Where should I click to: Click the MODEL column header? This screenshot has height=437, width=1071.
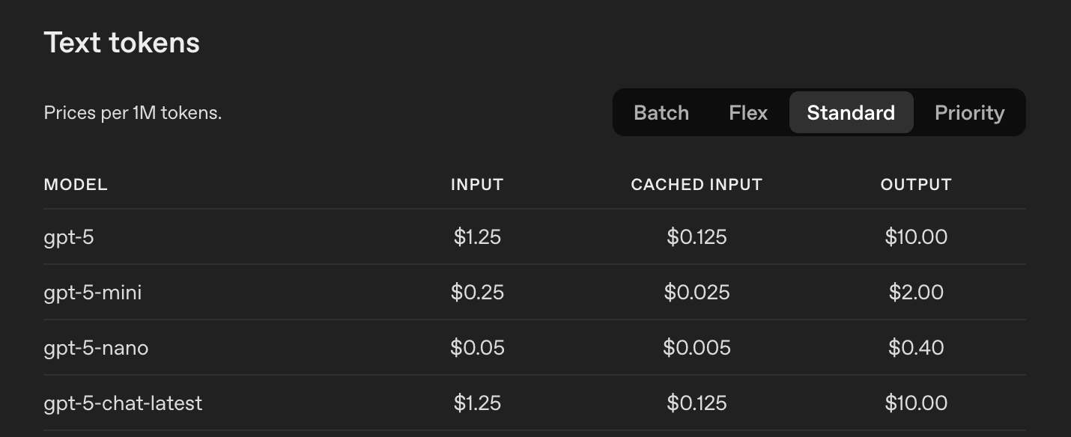tap(76, 185)
